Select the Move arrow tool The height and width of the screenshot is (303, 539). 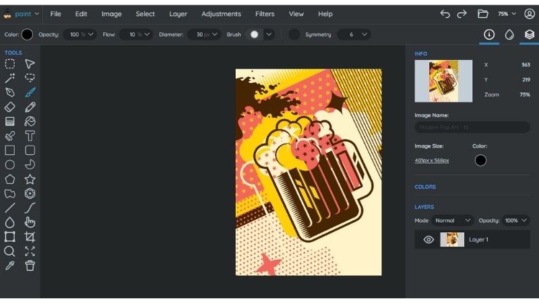click(30, 64)
